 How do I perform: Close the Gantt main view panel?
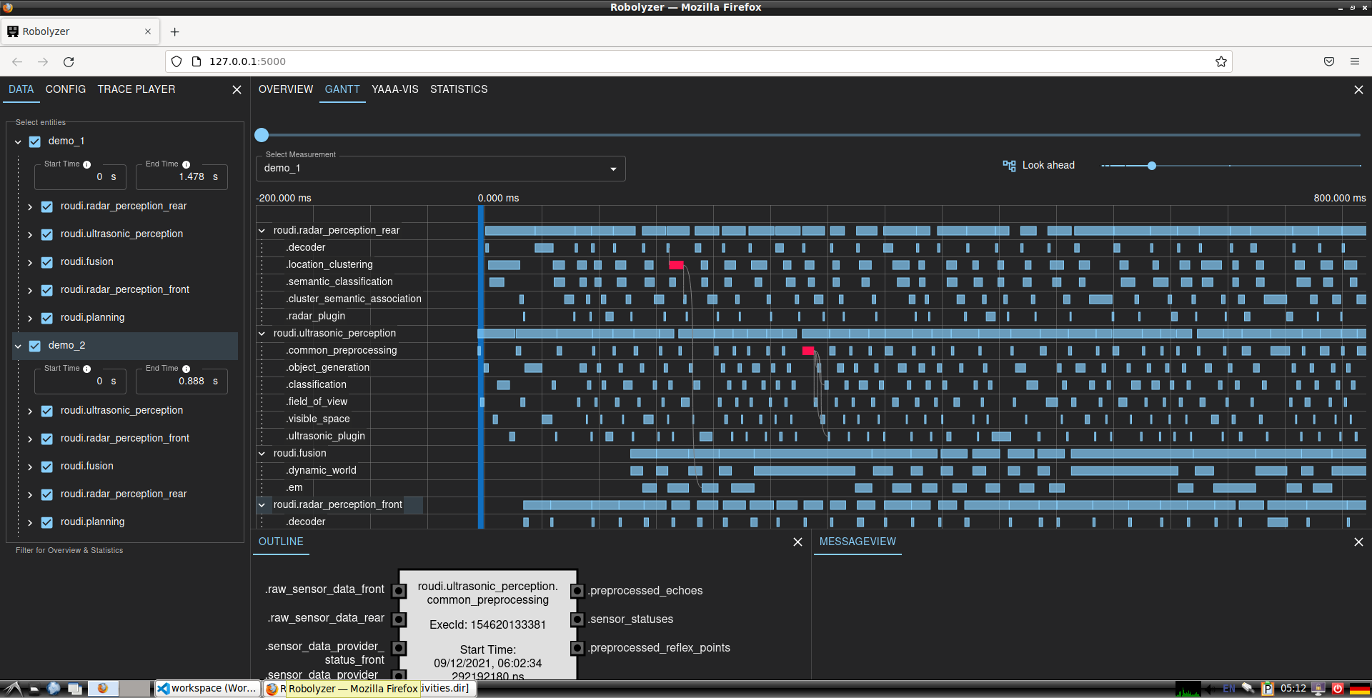pos(1358,90)
